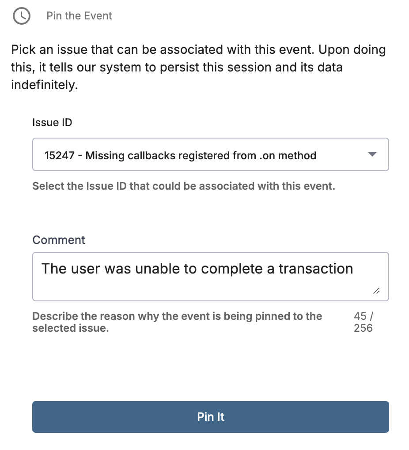Click the Pin the Event heading
Image resolution: width=409 pixels, height=450 pixels.
tap(79, 16)
